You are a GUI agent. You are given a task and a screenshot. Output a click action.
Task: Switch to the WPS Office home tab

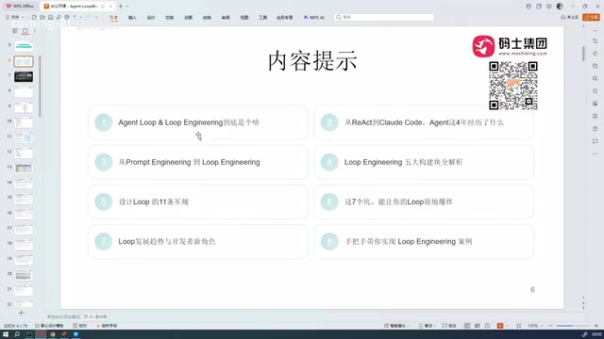(20, 7)
